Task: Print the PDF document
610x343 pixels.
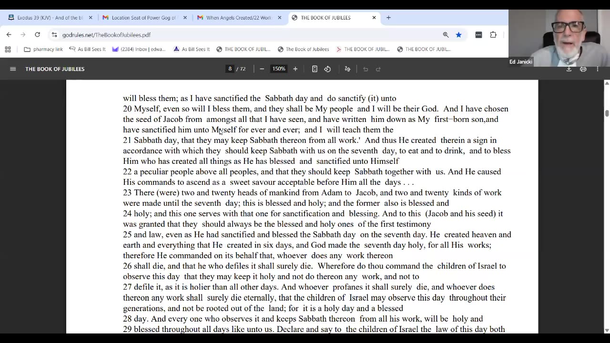Action: (x=583, y=69)
